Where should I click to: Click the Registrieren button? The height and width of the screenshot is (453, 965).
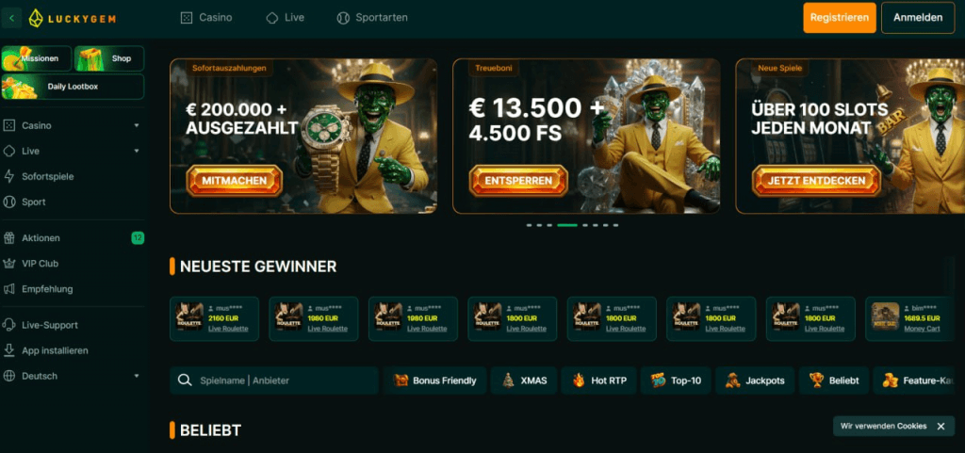[840, 18]
